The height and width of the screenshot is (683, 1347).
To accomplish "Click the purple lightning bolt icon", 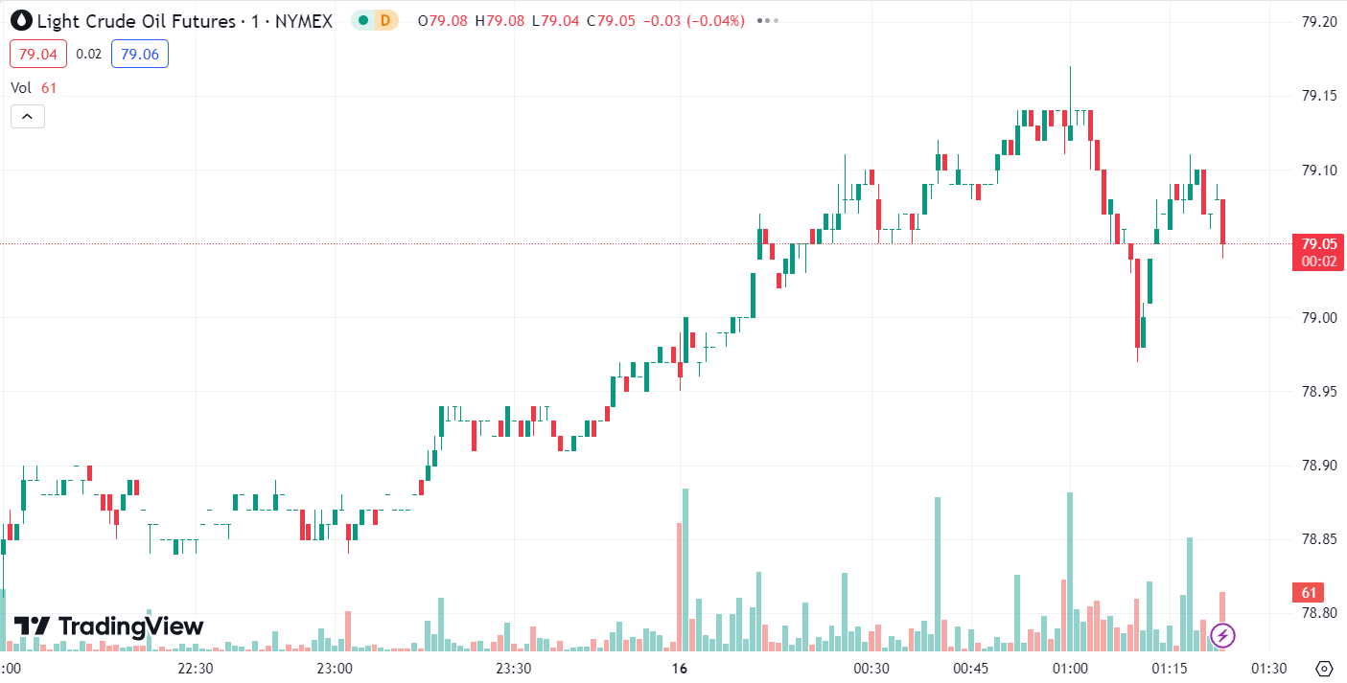I will tap(1222, 634).
